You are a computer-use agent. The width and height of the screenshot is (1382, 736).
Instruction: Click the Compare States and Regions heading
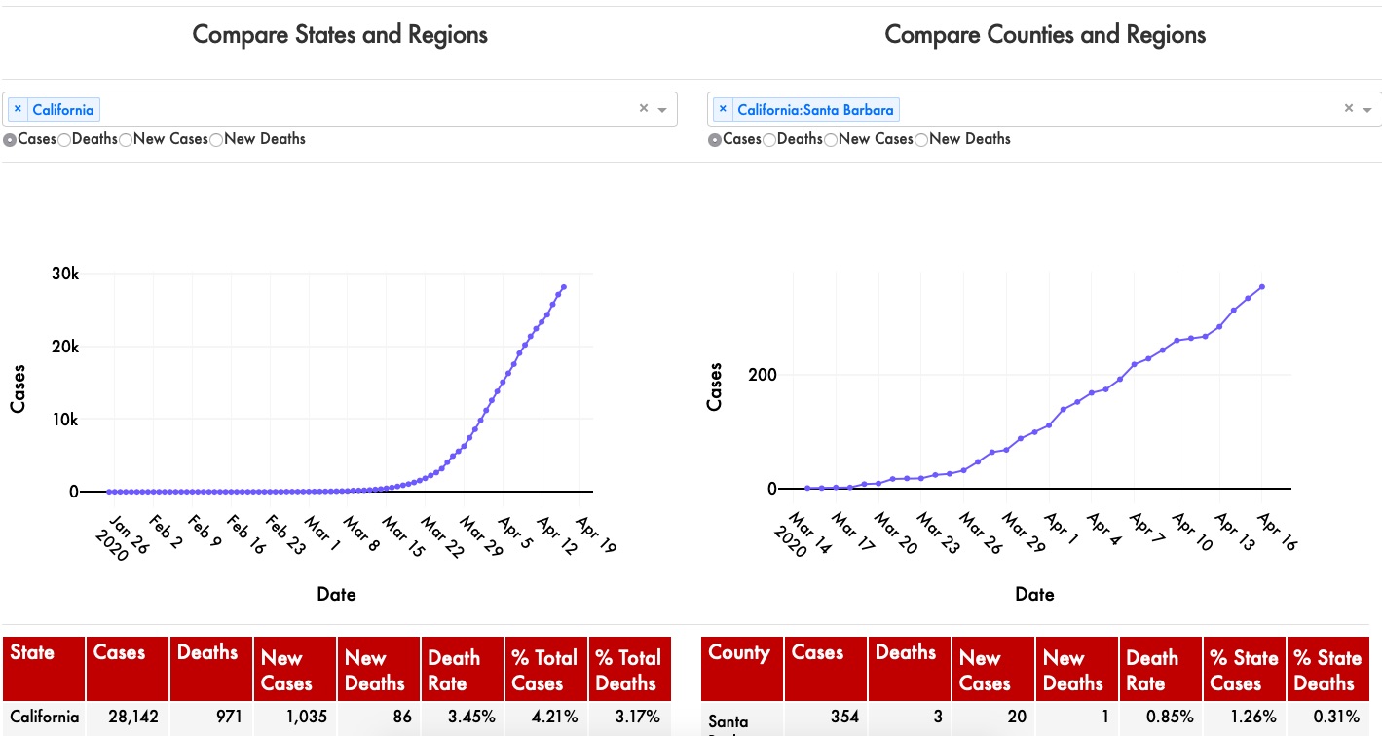tap(340, 35)
